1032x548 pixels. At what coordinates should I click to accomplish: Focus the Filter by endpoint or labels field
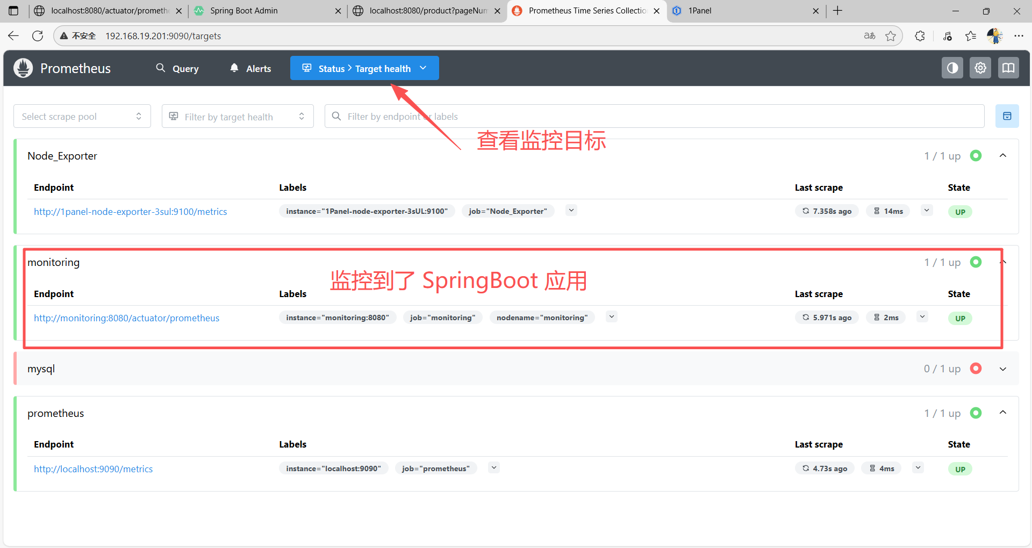[654, 116]
